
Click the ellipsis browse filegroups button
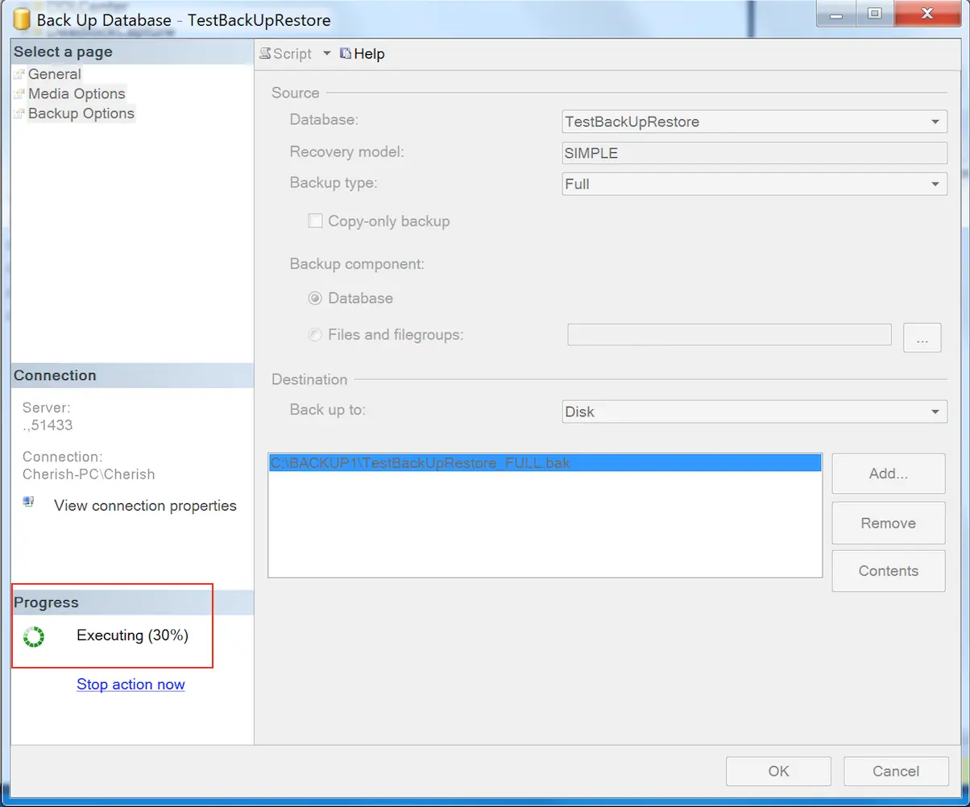point(922,338)
